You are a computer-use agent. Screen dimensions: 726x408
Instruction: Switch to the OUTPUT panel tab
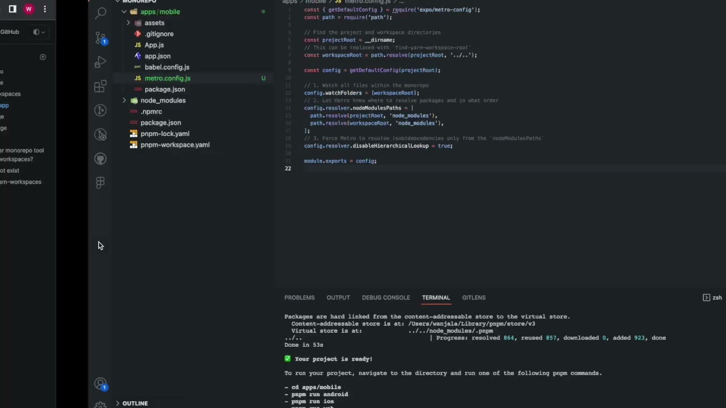pyautogui.click(x=338, y=297)
